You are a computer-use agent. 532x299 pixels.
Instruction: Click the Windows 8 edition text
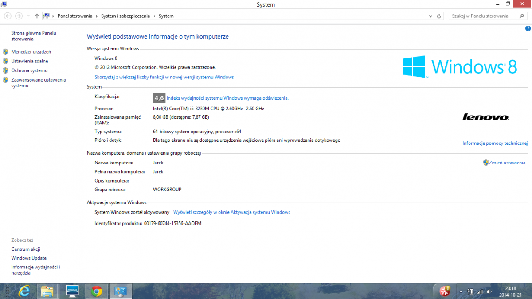(x=106, y=58)
